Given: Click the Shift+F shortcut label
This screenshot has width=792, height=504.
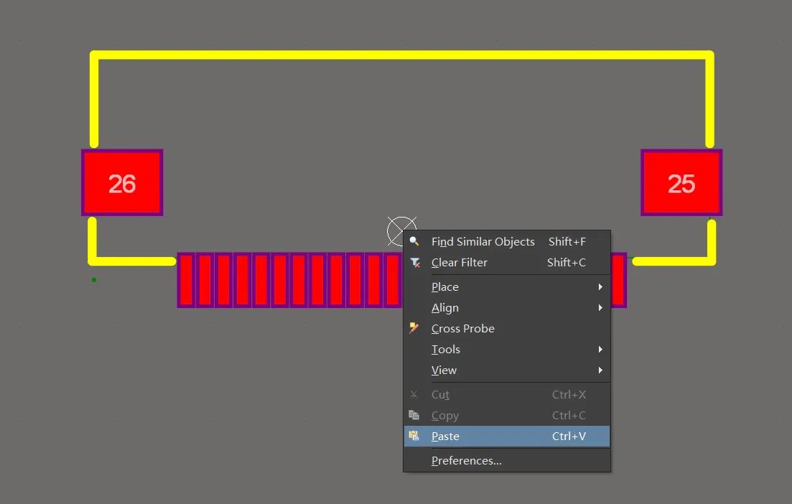Looking at the screenshot, I should [567, 242].
